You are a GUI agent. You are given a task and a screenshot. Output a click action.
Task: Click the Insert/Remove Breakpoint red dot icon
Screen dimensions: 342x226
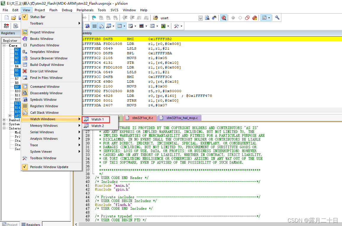[233, 18]
